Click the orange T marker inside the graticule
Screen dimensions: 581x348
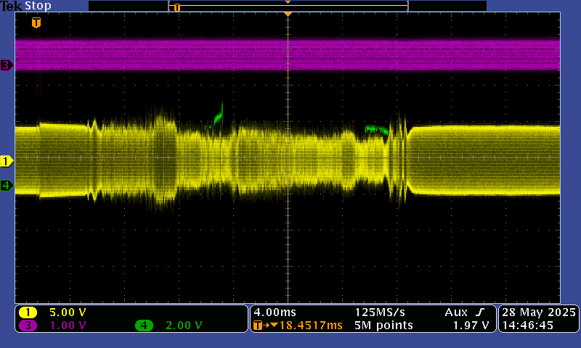36,23
